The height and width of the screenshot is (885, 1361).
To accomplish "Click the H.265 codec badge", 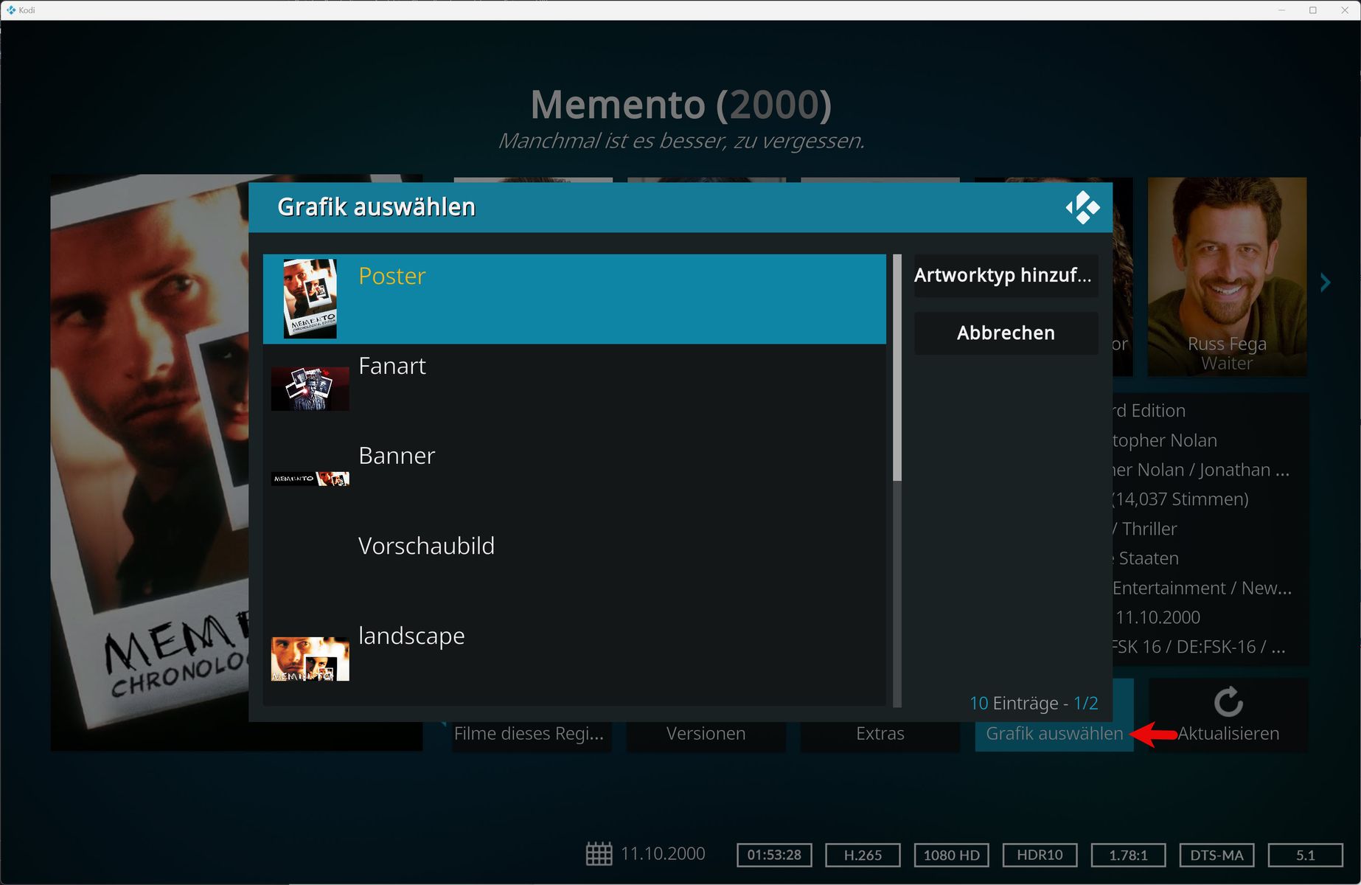I will point(863,855).
